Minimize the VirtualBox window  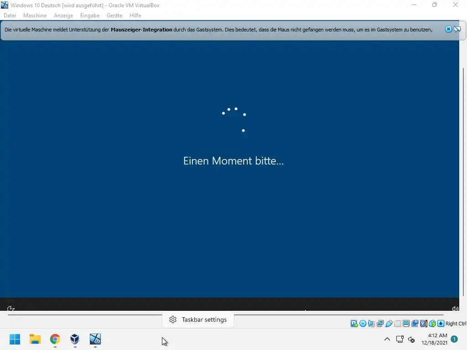pos(414,5)
